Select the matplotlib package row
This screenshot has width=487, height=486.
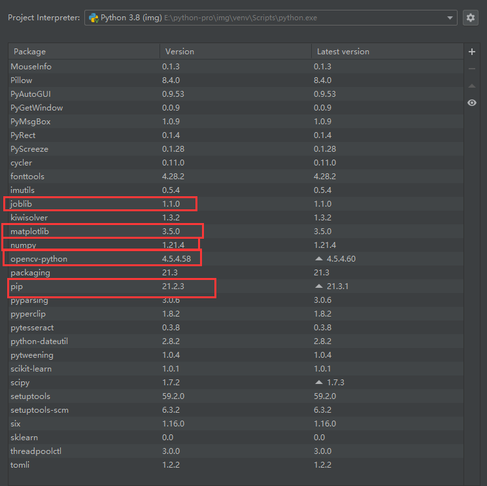click(236, 231)
